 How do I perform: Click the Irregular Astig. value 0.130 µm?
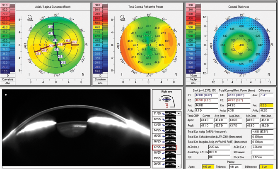click(263, 142)
